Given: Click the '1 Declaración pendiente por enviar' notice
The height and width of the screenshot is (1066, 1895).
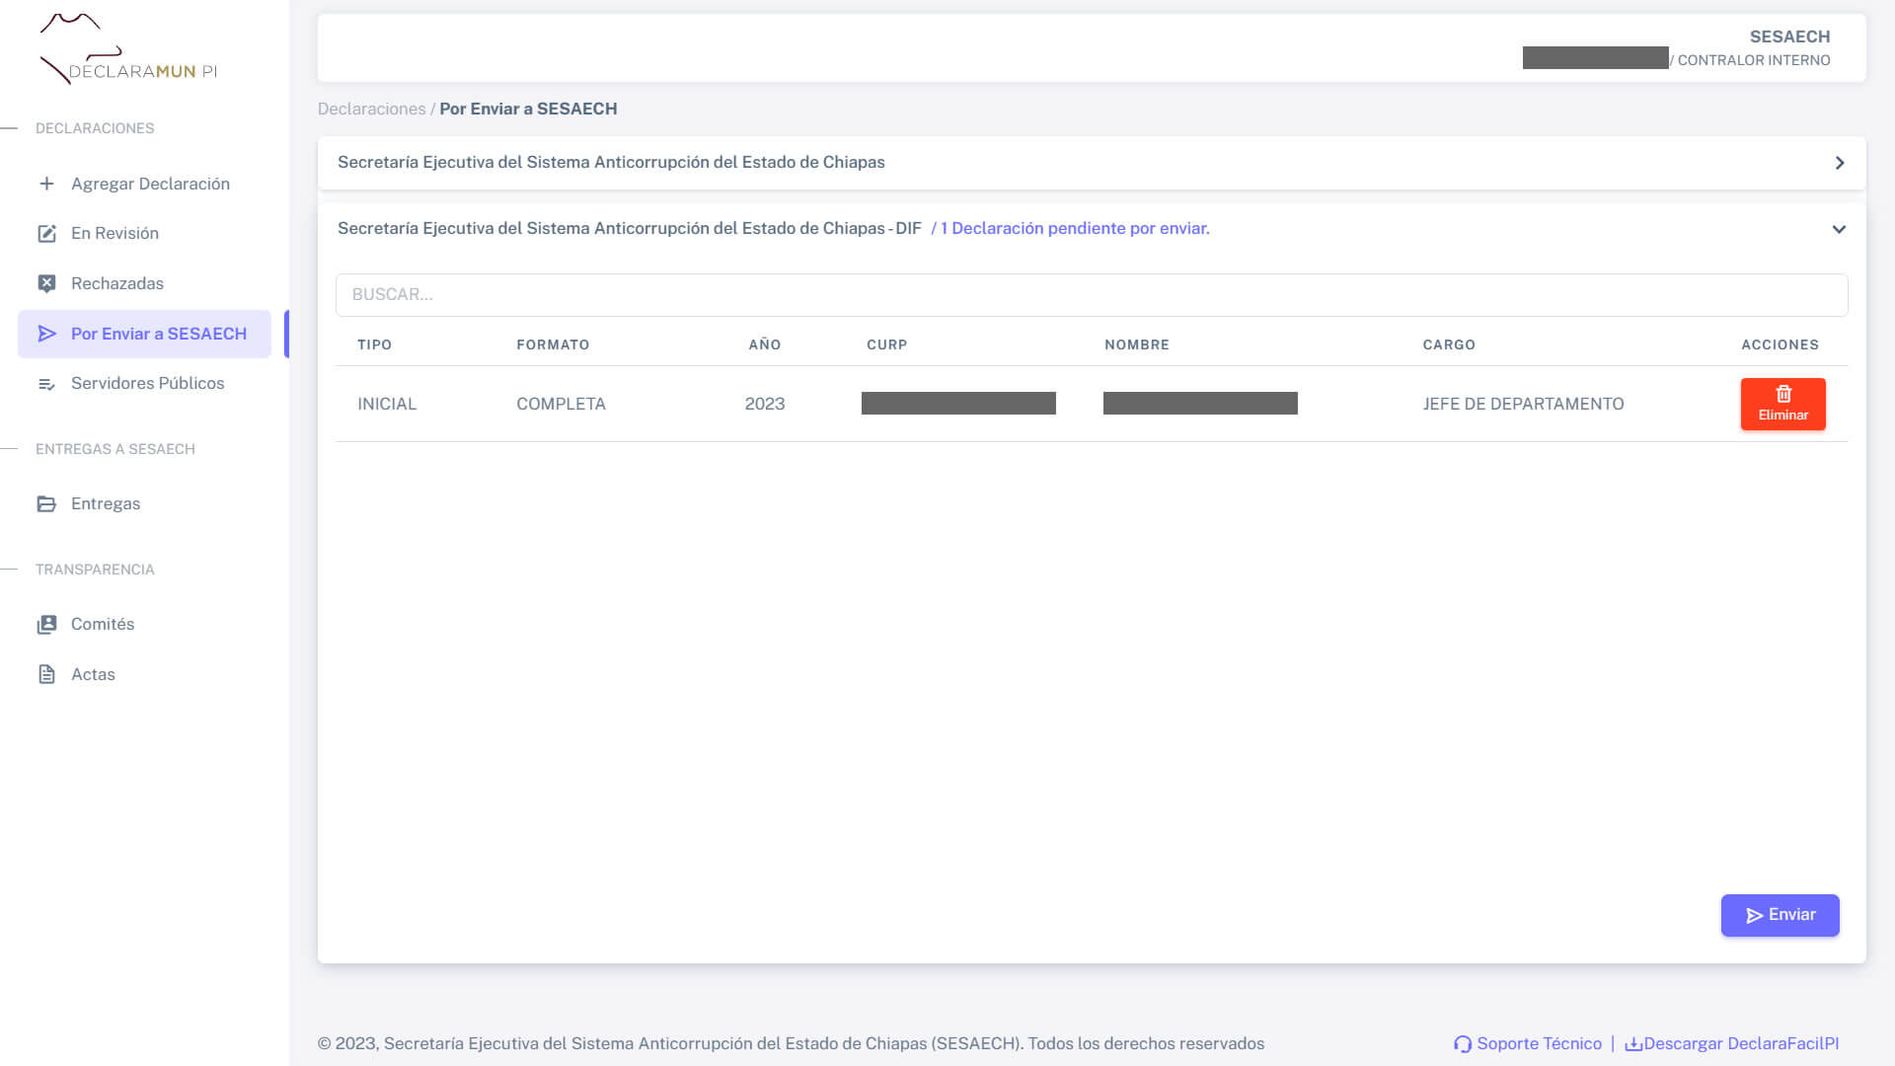Looking at the screenshot, I should pos(1071,229).
